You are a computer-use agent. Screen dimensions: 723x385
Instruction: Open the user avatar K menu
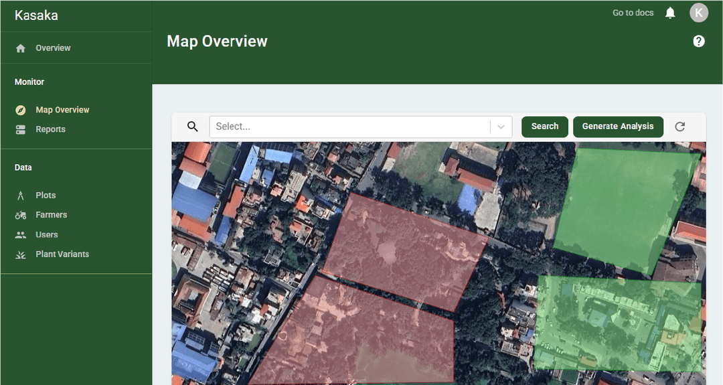click(699, 13)
